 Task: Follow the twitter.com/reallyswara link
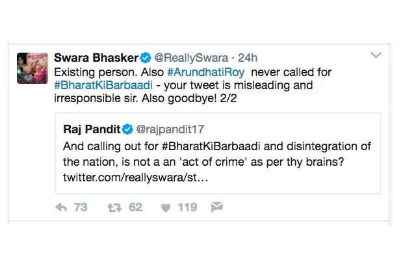click(144, 177)
